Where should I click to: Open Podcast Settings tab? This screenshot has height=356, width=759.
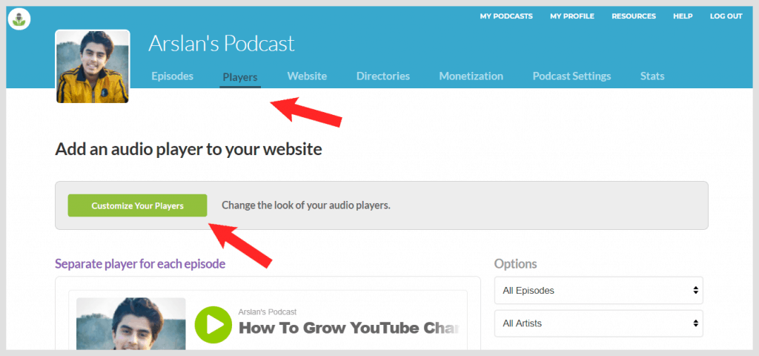(x=571, y=76)
